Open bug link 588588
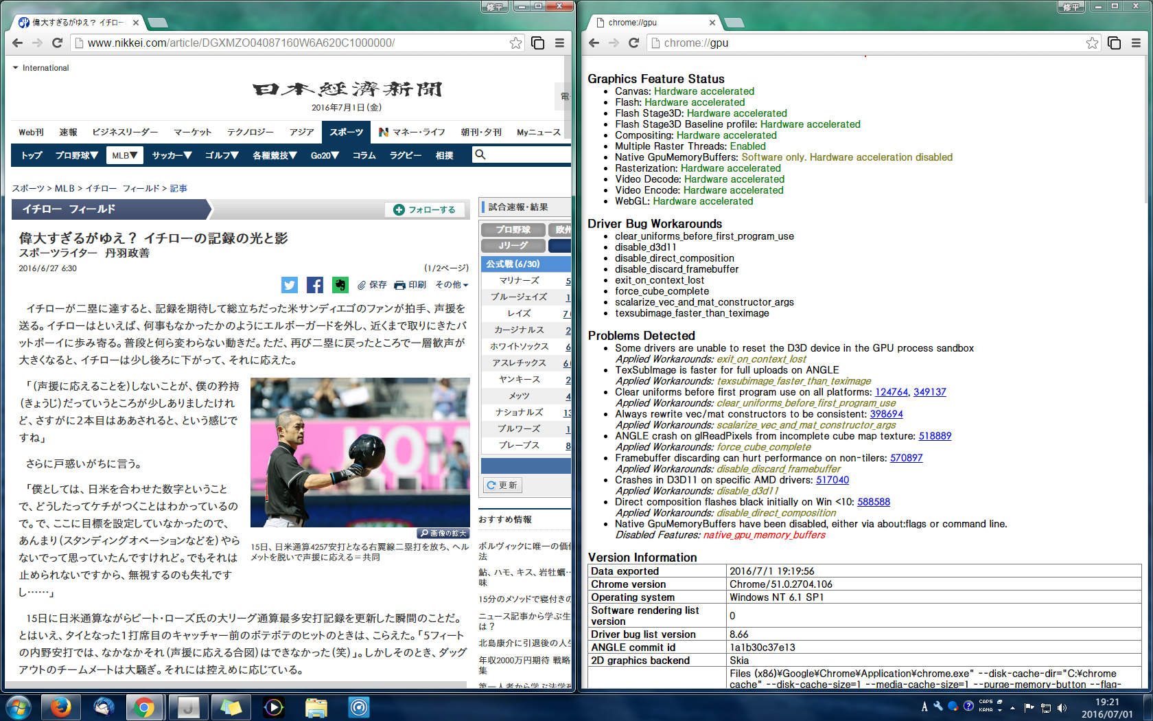 click(874, 502)
